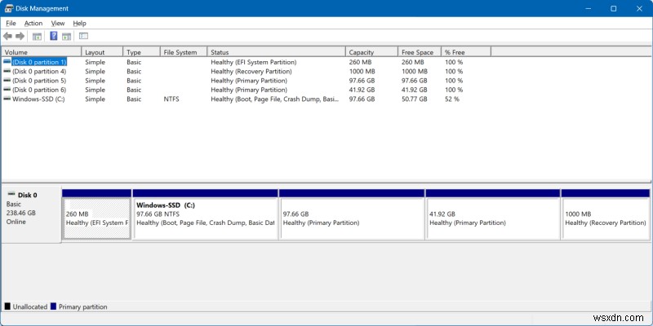This screenshot has width=653, height=326.
Task: Select the (Disk 0 partition 6) volume name
Action: pos(39,90)
